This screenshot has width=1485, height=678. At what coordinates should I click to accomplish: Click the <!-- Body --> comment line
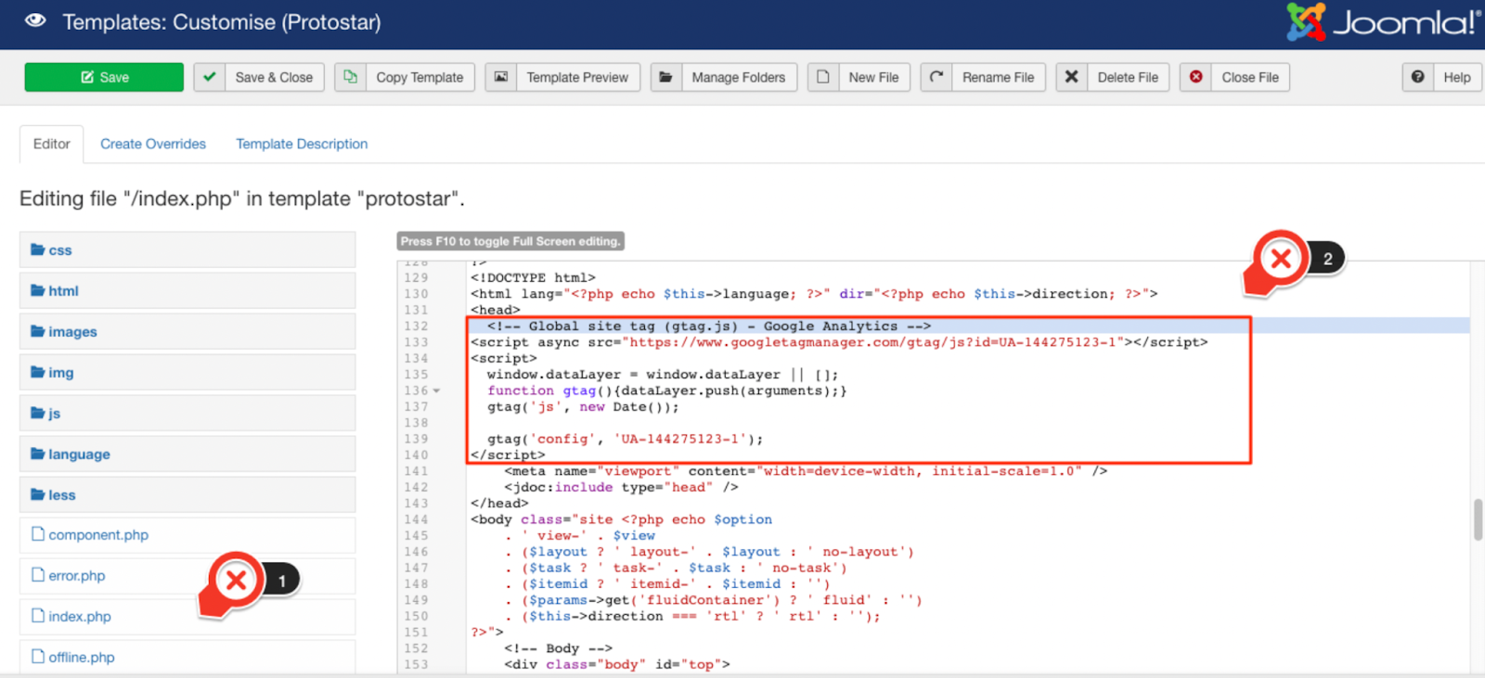pos(558,648)
